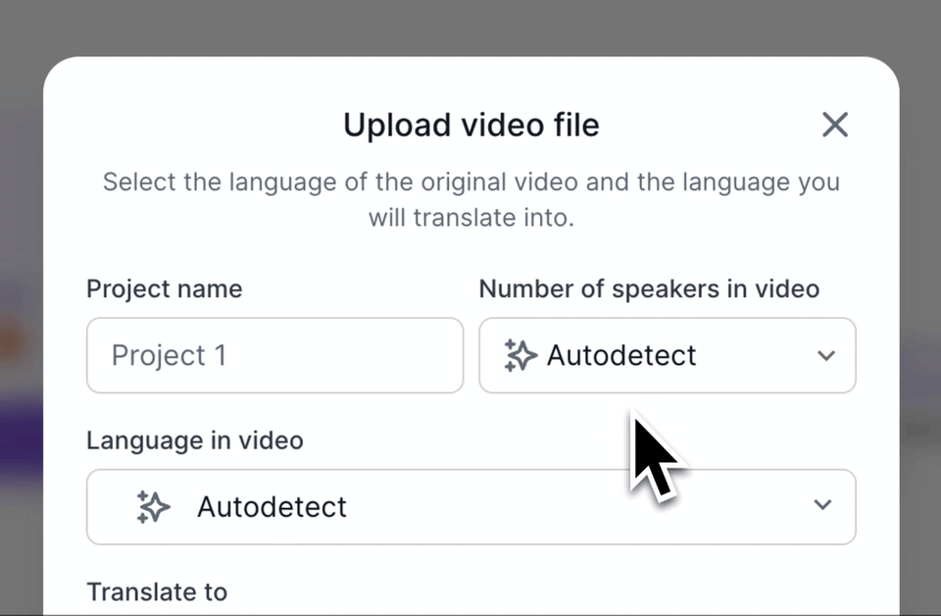Click the Project 1 placeholder text
This screenshot has width=941, height=616.
[169, 355]
